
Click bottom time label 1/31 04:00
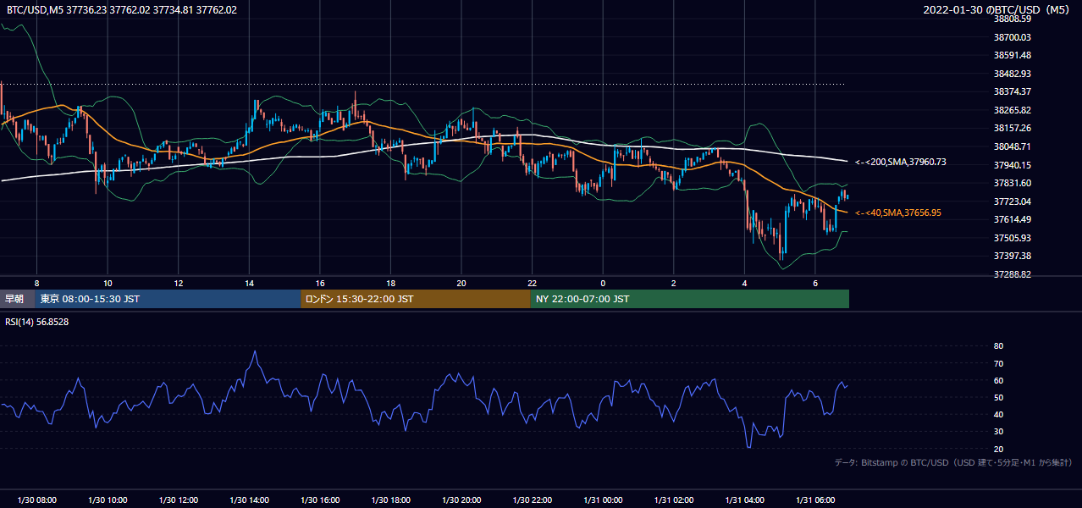point(744,500)
